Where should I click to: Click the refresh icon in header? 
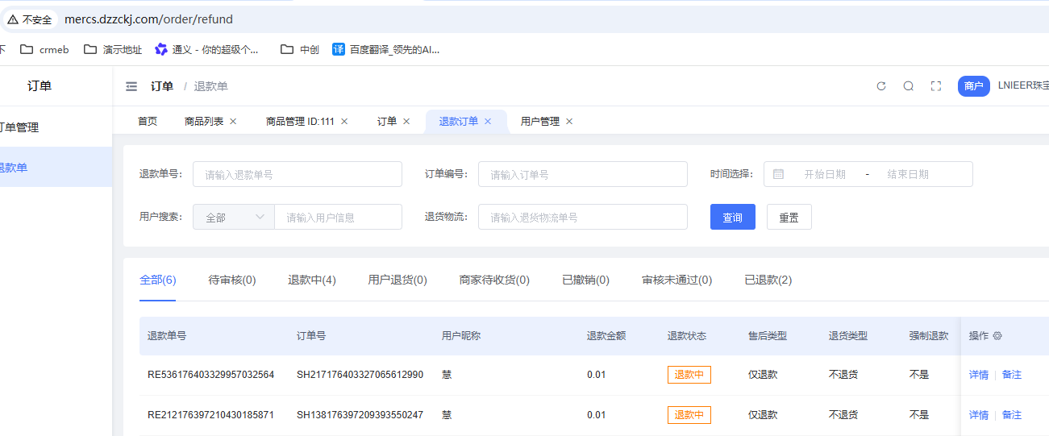[881, 86]
